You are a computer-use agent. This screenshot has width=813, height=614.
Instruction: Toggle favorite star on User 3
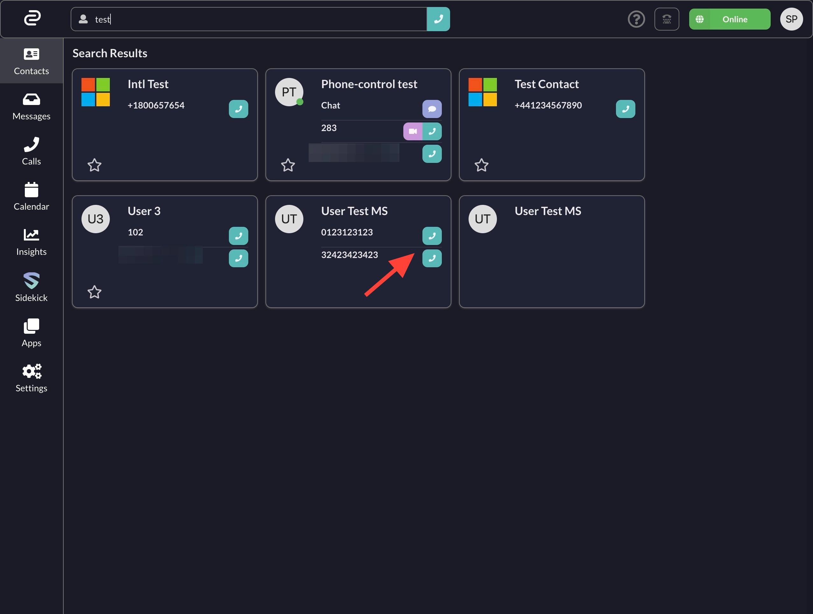coord(95,292)
